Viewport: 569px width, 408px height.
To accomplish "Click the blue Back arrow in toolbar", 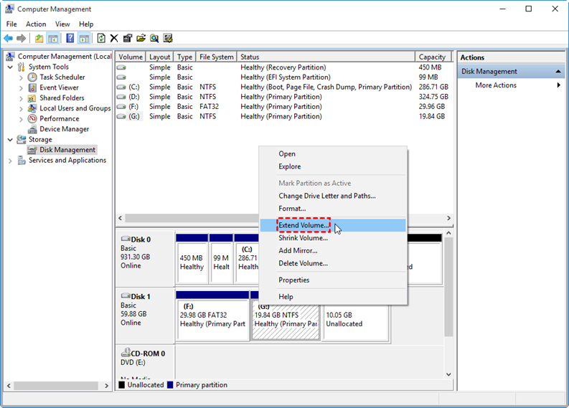I will point(9,38).
